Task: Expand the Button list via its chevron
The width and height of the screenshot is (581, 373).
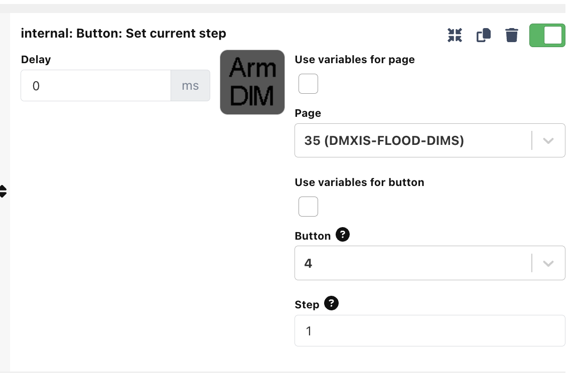Action: click(548, 263)
